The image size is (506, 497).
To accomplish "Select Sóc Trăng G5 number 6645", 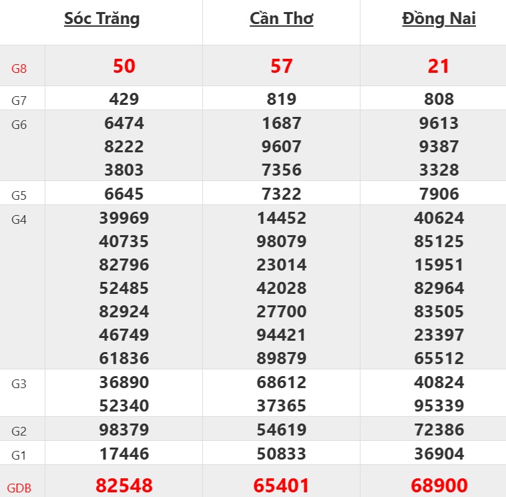I will tap(124, 194).
